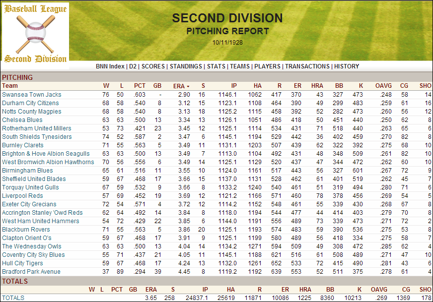This screenshot has width=433, height=302.
Task: Open Hull City Tigers team page
Action: pyautogui.click(x=23, y=263)
